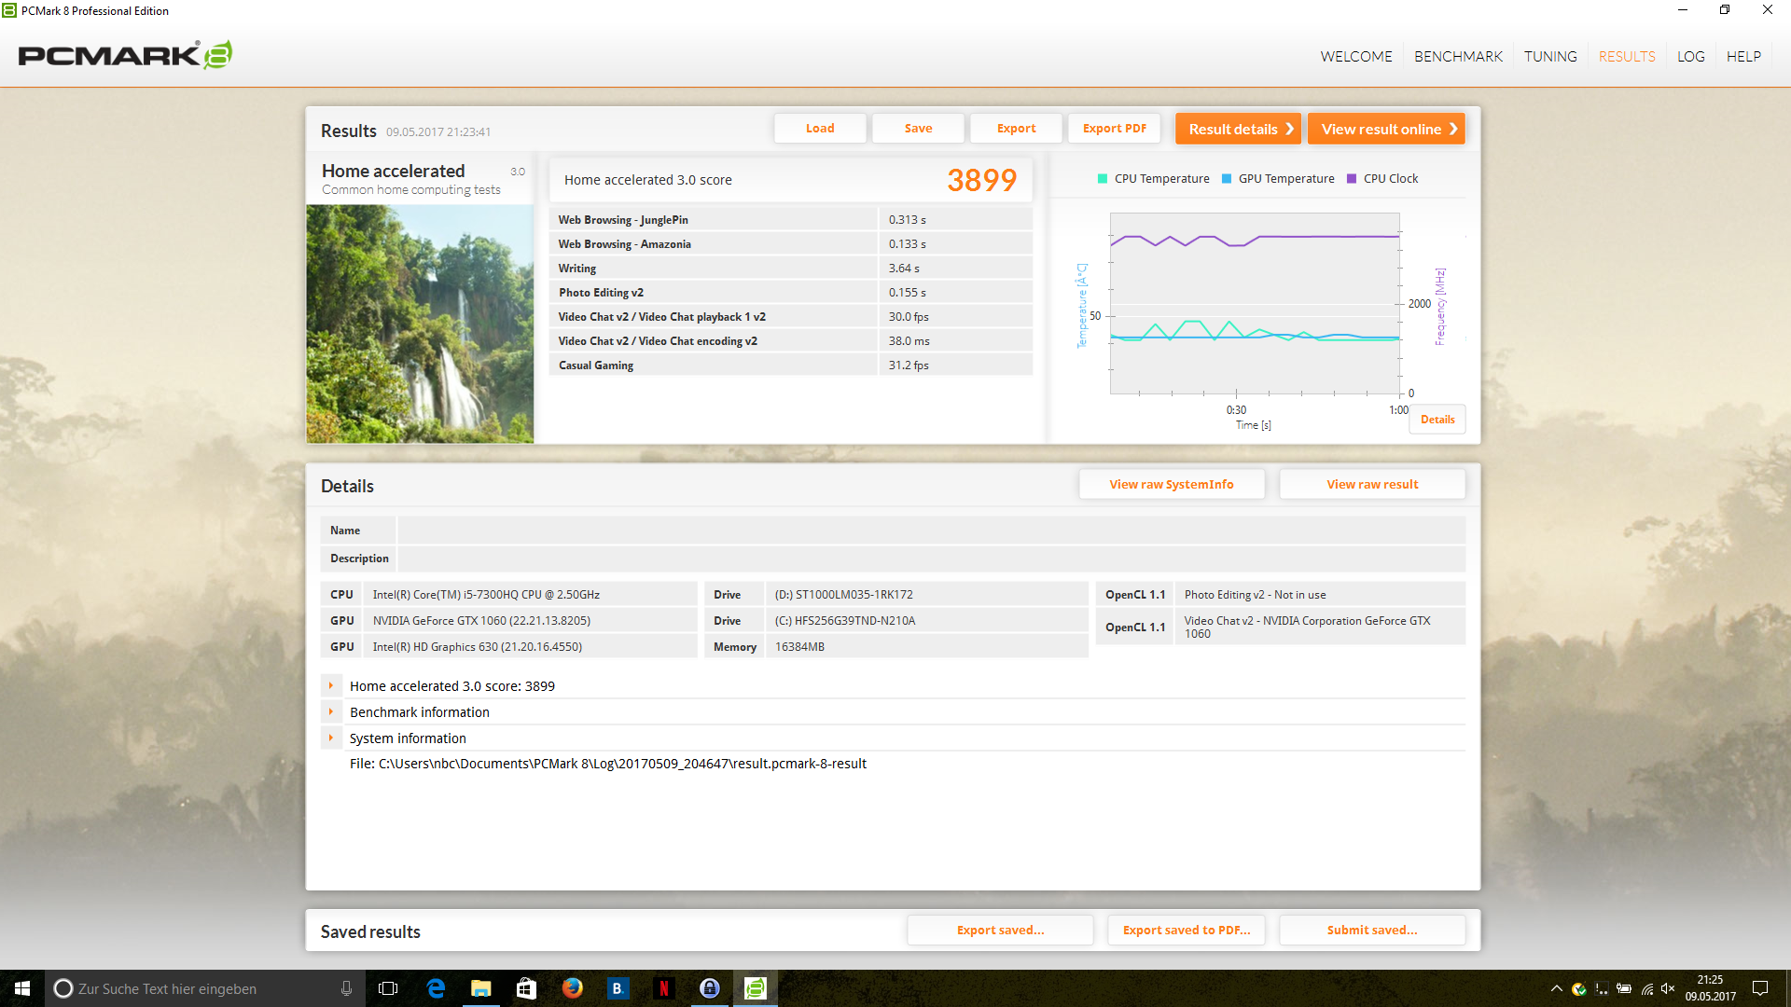Expand the Home accelerated 3.0 score row

pyautogui.click(x=331, y=686)
